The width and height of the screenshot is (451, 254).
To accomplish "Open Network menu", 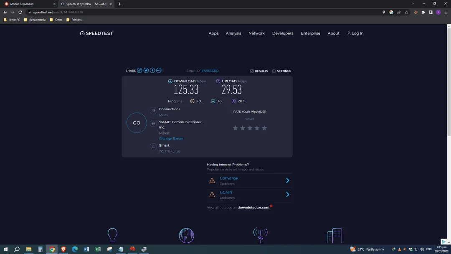I will pos(256,33).
